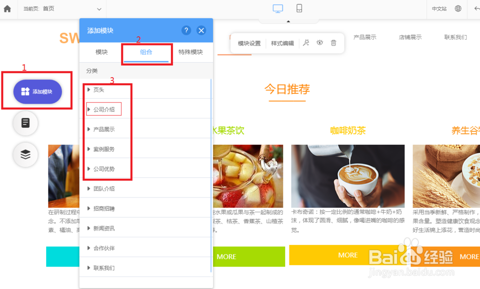The height and width of the screenshot is (289, 480).
Task: Click the grains cereal image
Action: [x=446, y=176]
